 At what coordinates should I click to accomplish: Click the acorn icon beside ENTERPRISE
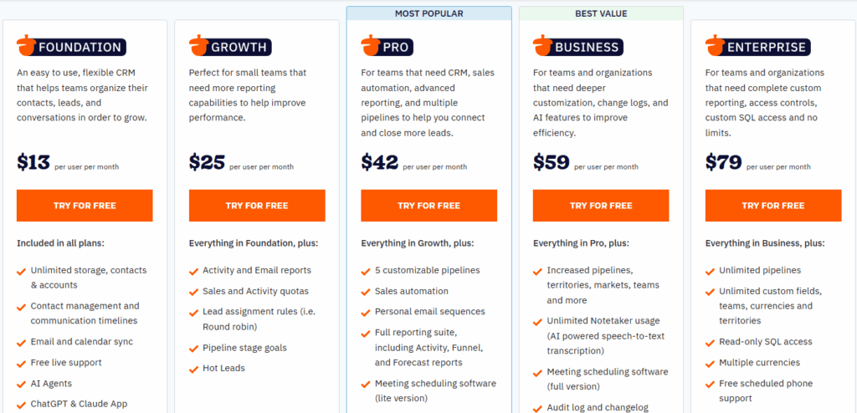point(715,45)
